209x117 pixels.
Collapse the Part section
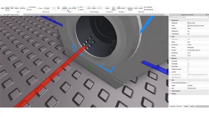(x=170, y=80)
